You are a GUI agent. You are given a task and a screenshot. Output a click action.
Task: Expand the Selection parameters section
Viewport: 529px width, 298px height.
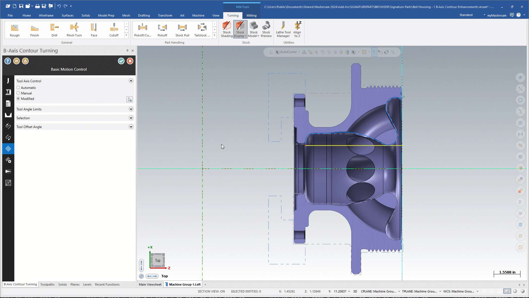click(x=131, y=118)
